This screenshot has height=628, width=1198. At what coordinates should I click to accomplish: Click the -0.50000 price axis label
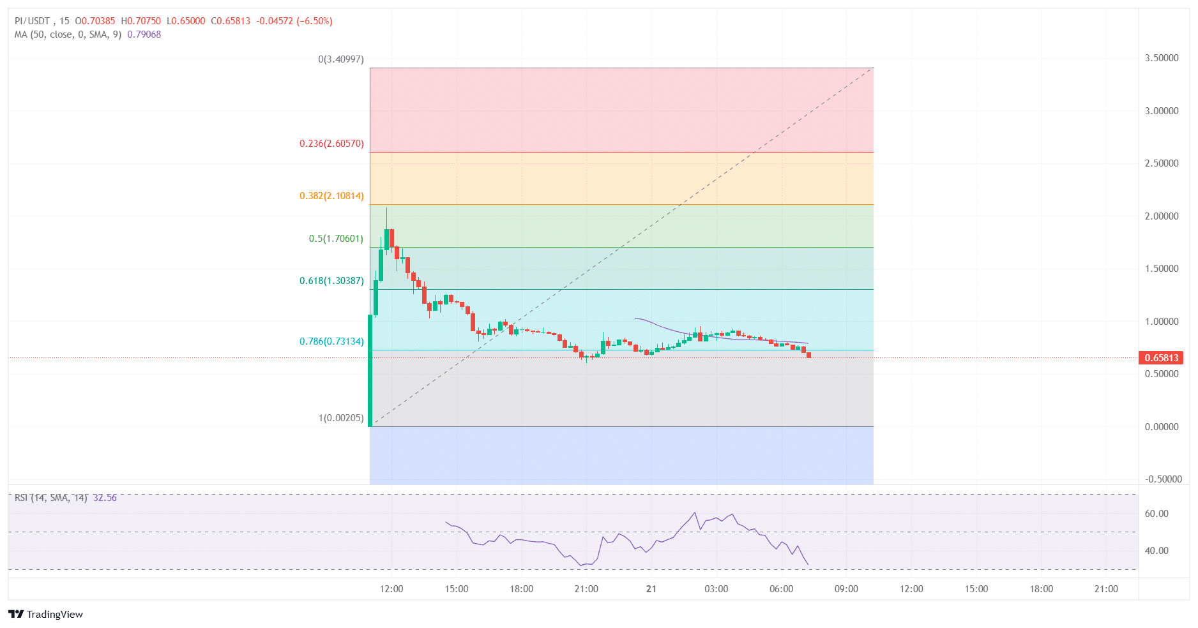(x=1163, y=479)
